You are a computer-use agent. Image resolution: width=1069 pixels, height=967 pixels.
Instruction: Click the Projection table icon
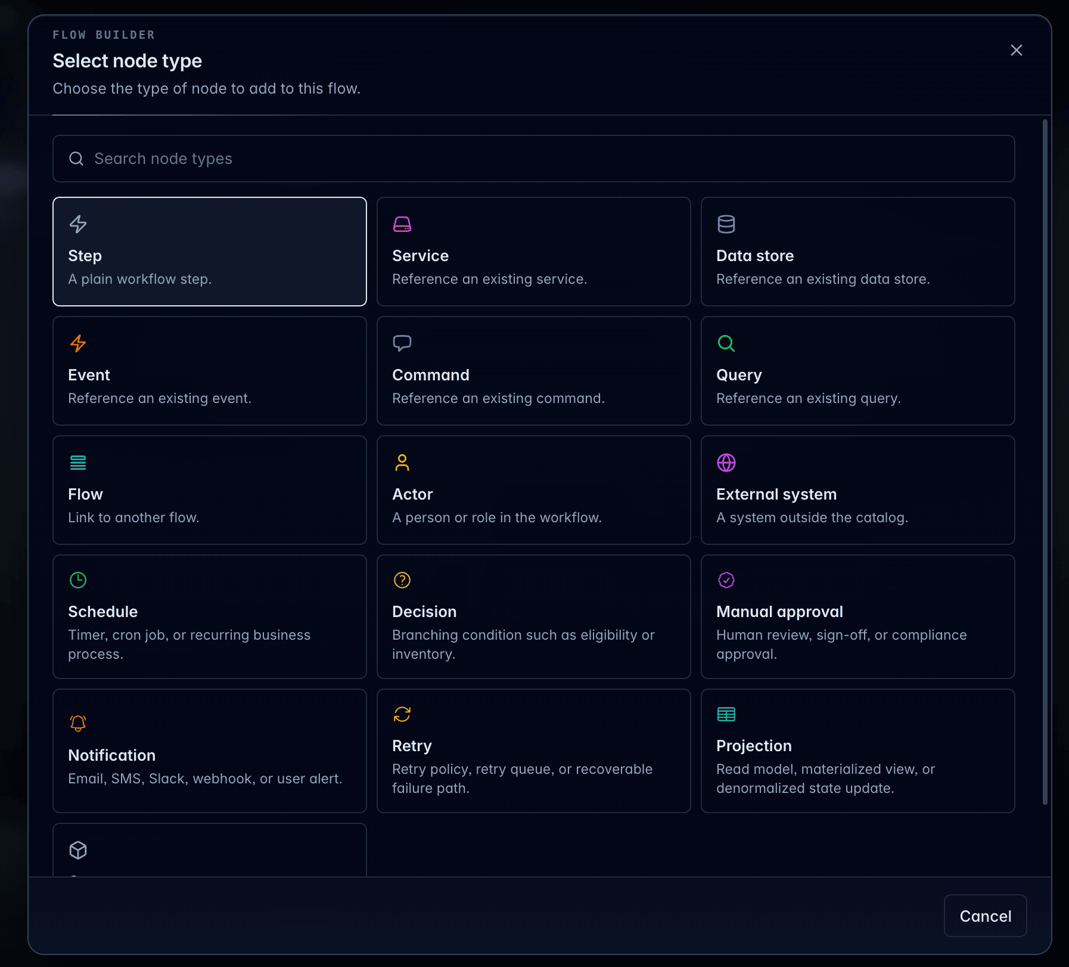click(726, 714)
